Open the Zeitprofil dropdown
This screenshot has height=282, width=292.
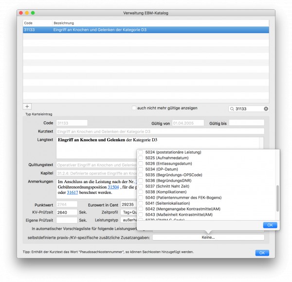[128, 212]
